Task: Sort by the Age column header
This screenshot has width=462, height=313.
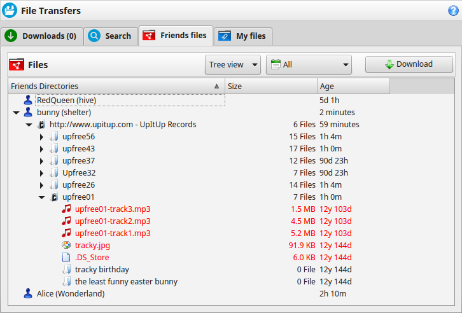Action: click(354, 86)
